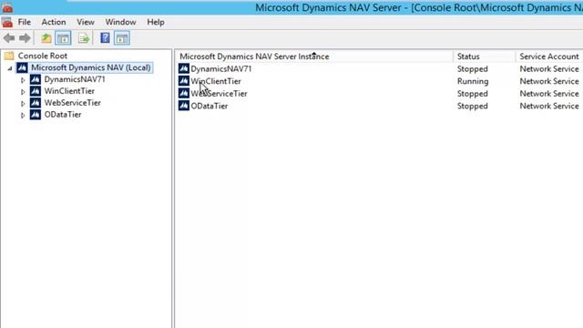The height and width of the screenshot is (328, 583).
Task: Click ODataTier icon in the tree
Action: coord(36,115)
